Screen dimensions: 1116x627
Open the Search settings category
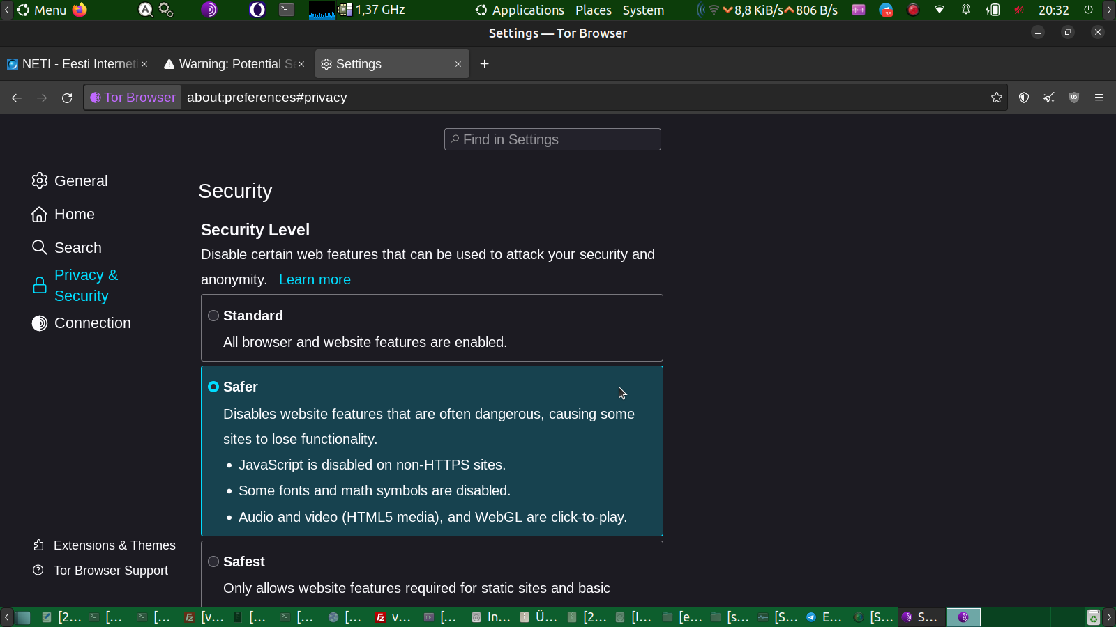[x=66, y=248]
